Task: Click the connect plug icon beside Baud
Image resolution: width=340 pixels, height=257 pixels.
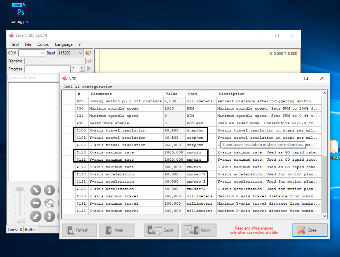Action: [88, 53]
